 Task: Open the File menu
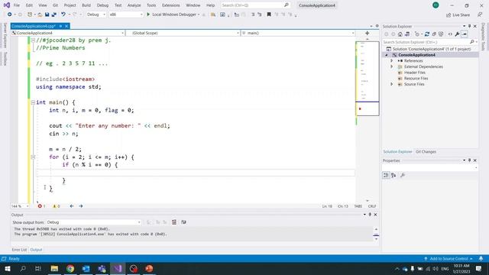[x=17, y=5]
